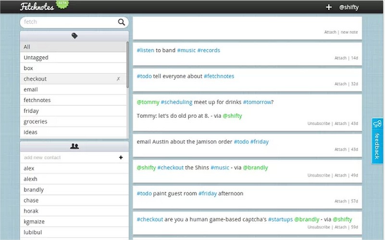The image size is (385, 240).
Task: Select the All tag filter
Action: tap(73, 47)
